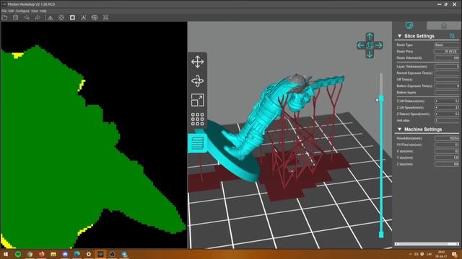
Task: Collapse the Slice Settings section
Action: pyautogui.click(x=399, y=36)
